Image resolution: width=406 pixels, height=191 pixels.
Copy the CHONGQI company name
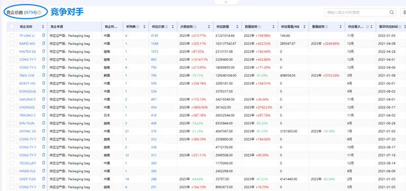[43, 107]
